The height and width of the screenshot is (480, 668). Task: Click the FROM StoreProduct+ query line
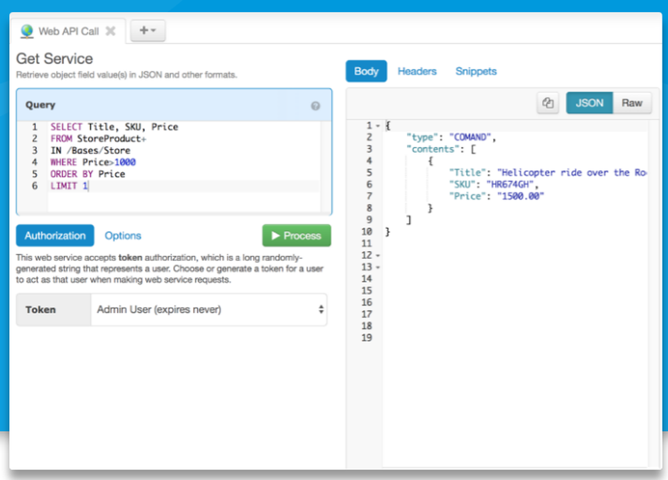98,138
